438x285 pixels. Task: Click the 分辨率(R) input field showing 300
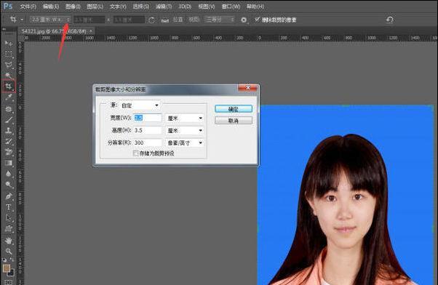tap(148, 142)
